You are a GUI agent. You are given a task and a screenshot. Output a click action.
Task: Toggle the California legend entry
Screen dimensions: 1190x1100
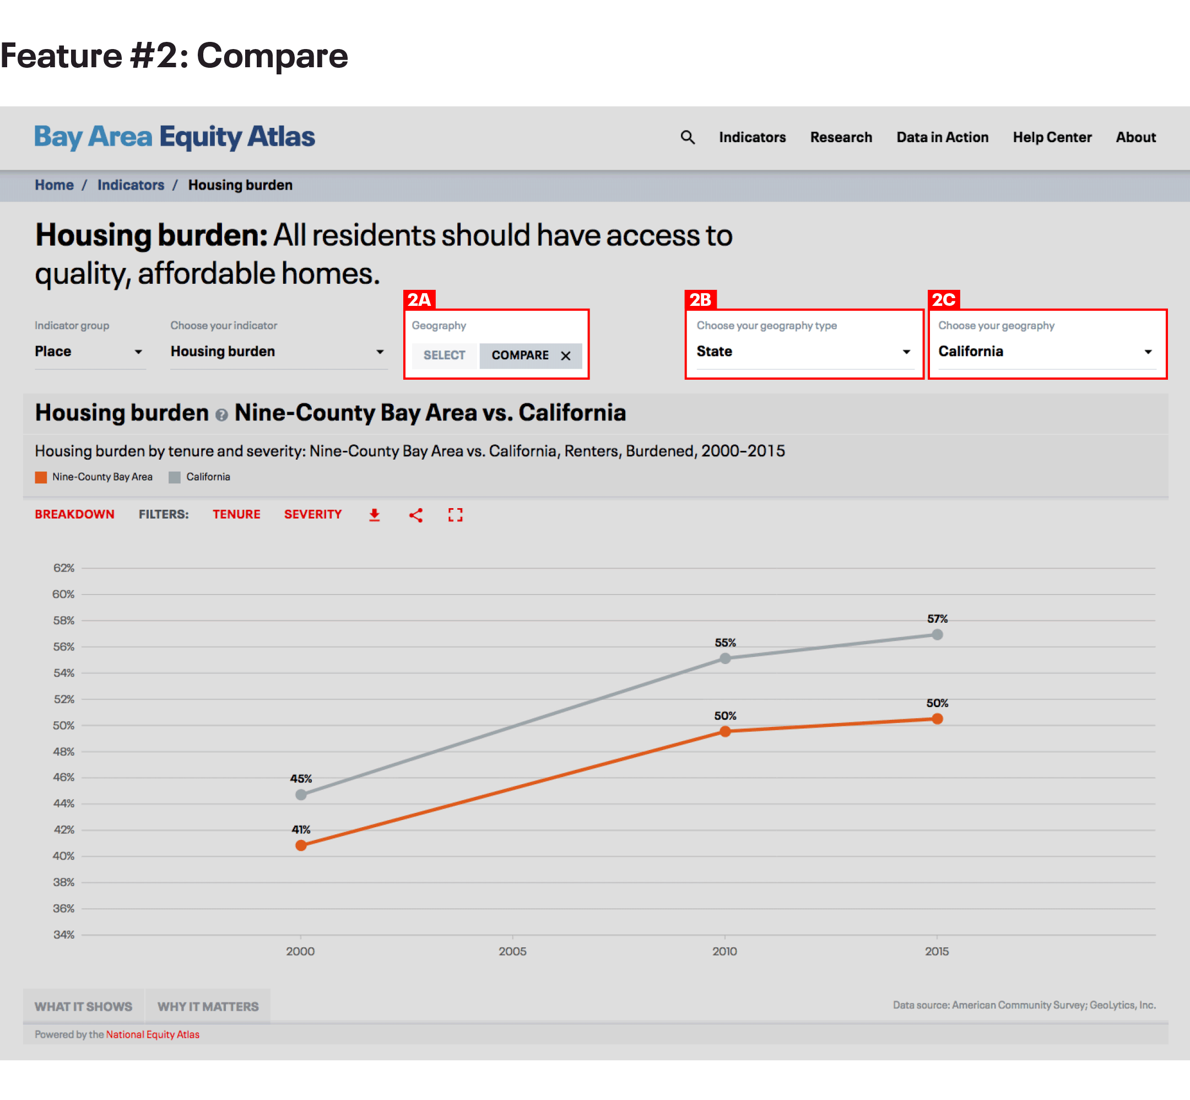(x=207, y=477)
